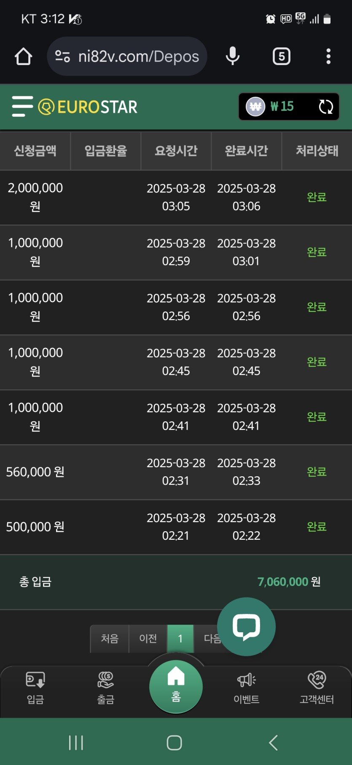This screenshot has width=352, height=765.
Task: Tap the 홈 center button
Action: pyautogui.click(x=176, y=686)
